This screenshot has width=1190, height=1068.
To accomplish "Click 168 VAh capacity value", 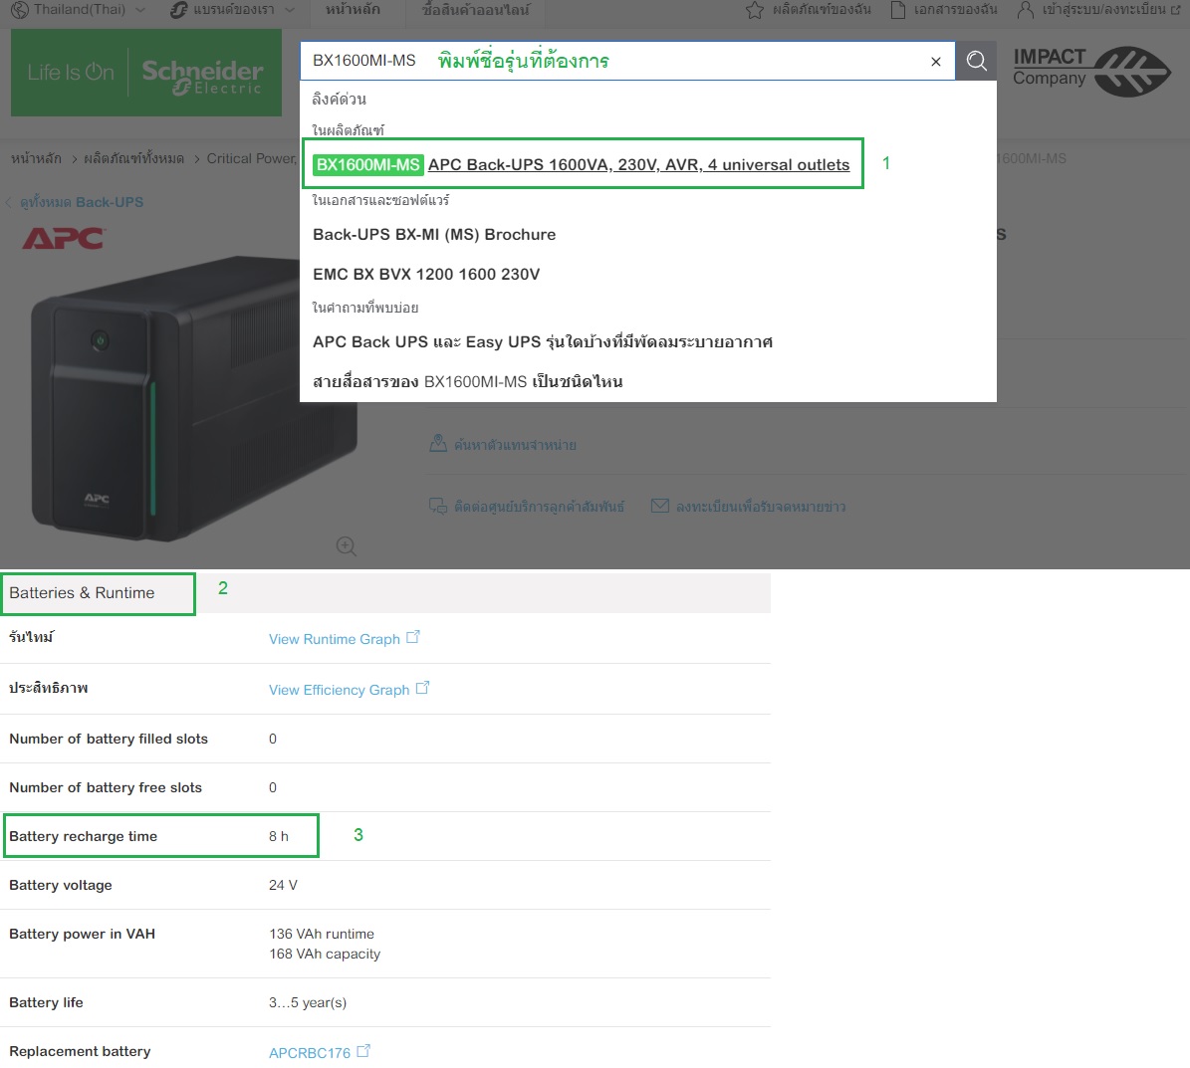I will pos(325,954).
